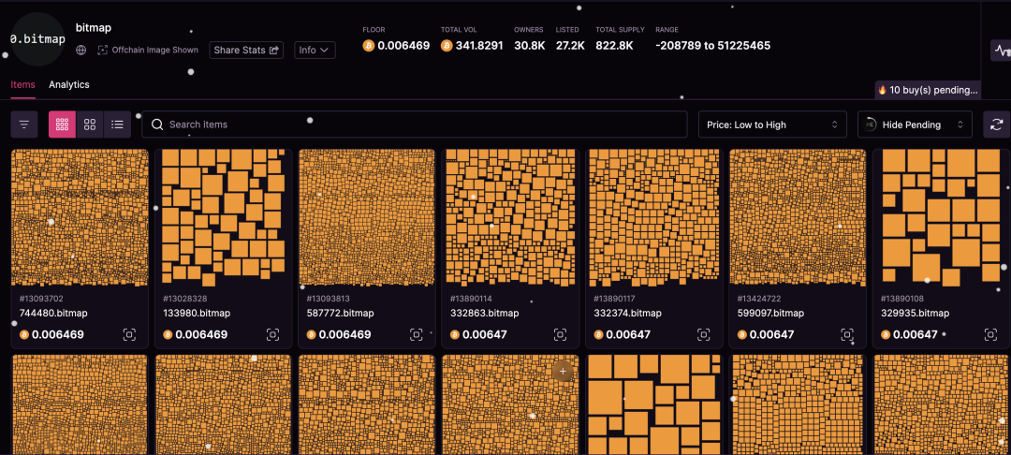
Task: Switch to large grid view
Action: point(90,125)
